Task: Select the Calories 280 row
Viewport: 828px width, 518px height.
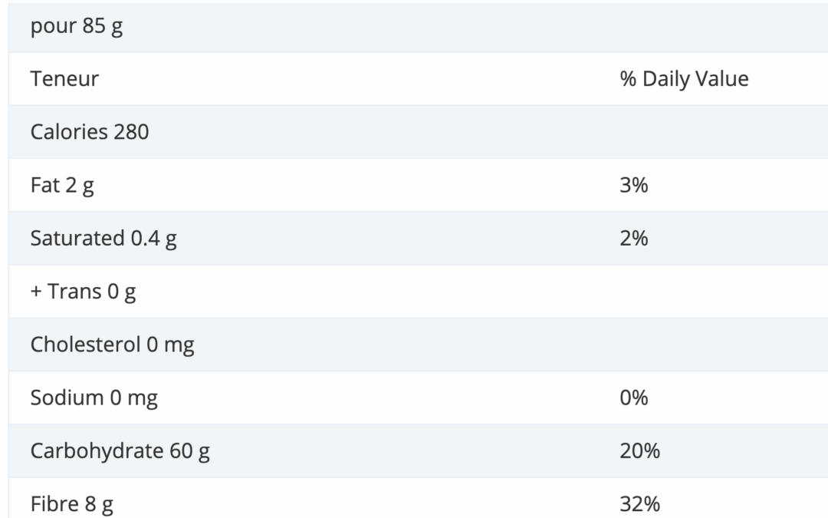Action: [419, 132]
